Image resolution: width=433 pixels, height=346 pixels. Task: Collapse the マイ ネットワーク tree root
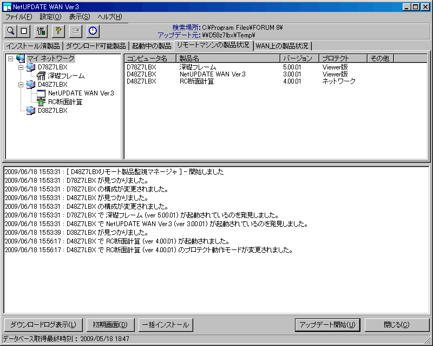click(x=10, y=59)
